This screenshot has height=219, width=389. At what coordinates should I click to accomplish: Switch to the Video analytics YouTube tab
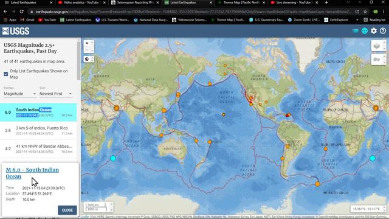click(81, 2)
